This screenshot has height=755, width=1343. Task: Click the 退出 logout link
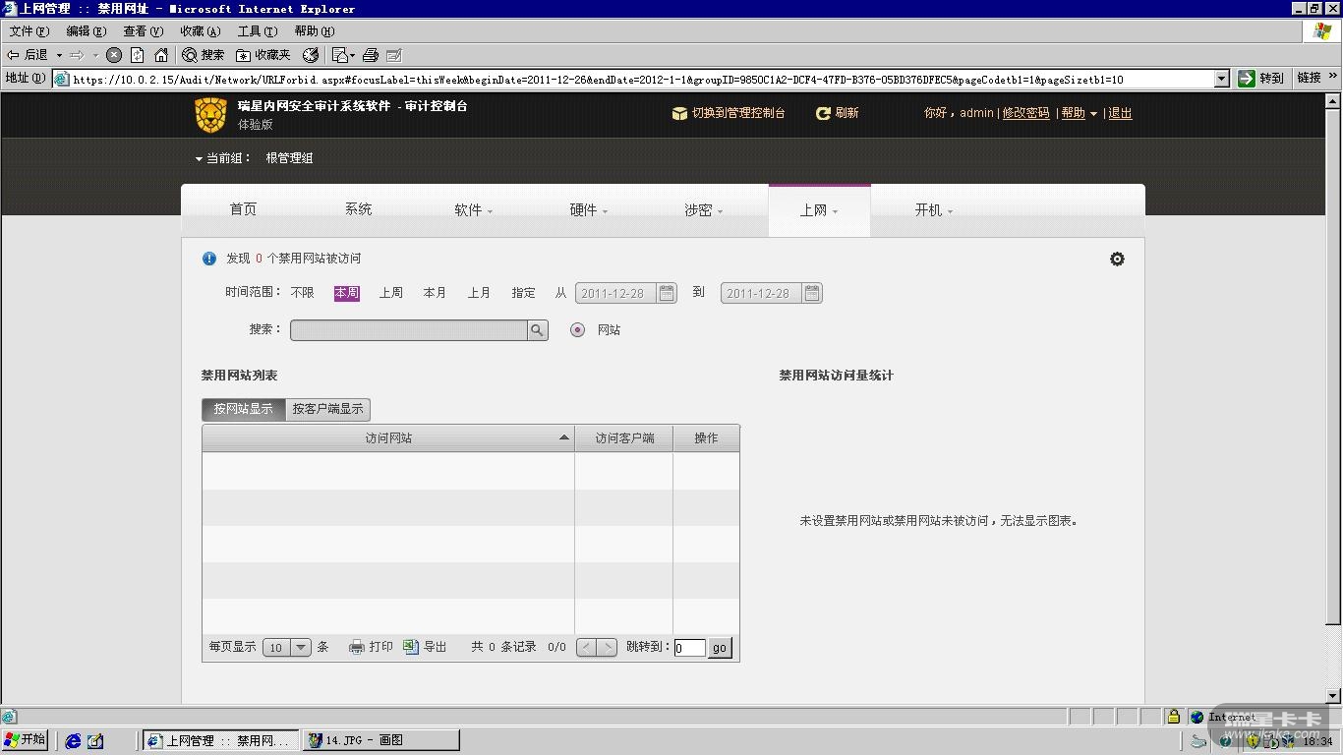pyautogui.click(x=1120, y=113)
